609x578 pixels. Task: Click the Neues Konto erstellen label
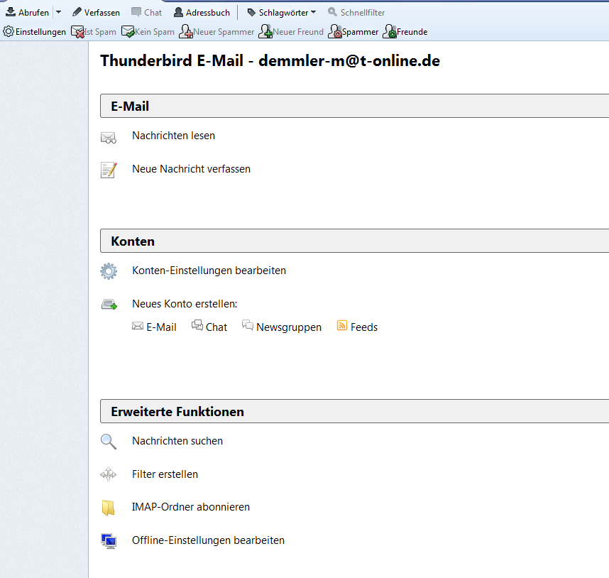185,304
